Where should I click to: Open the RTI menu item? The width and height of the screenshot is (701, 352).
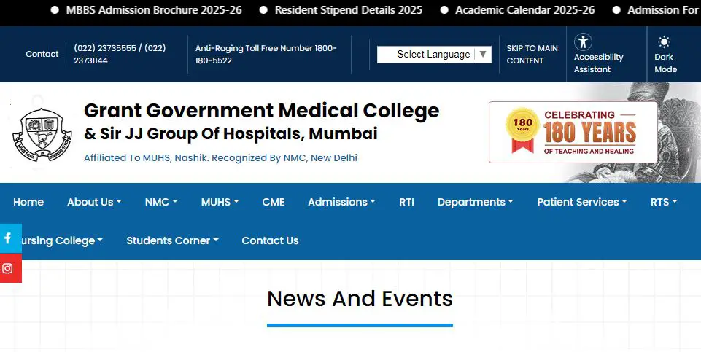click(x=406, y=202)
